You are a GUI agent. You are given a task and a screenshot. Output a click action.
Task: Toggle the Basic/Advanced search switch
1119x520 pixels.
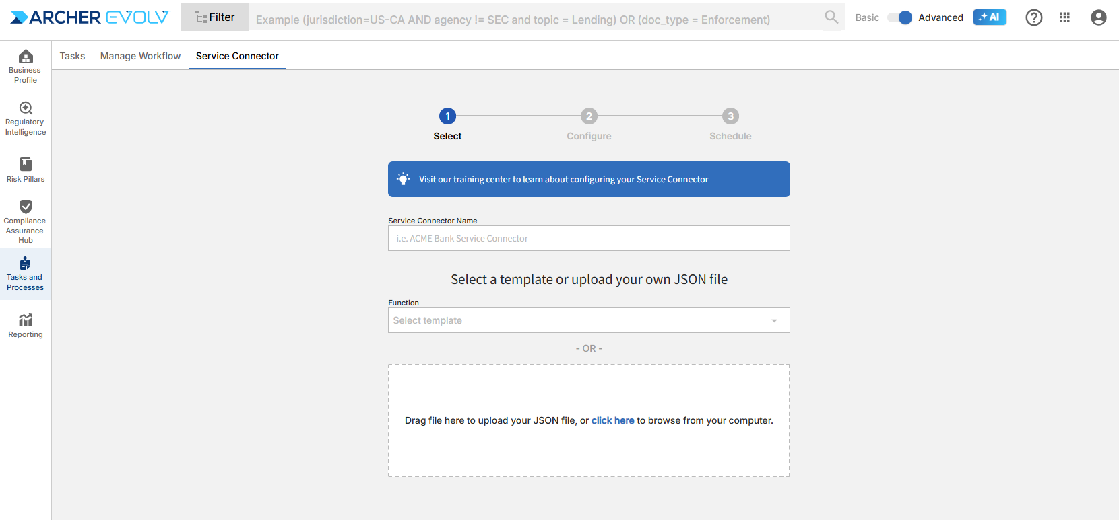(x=899, y=17)
